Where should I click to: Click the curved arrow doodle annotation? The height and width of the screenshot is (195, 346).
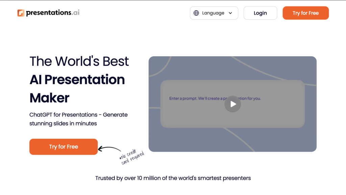click(x=109, y=149)
